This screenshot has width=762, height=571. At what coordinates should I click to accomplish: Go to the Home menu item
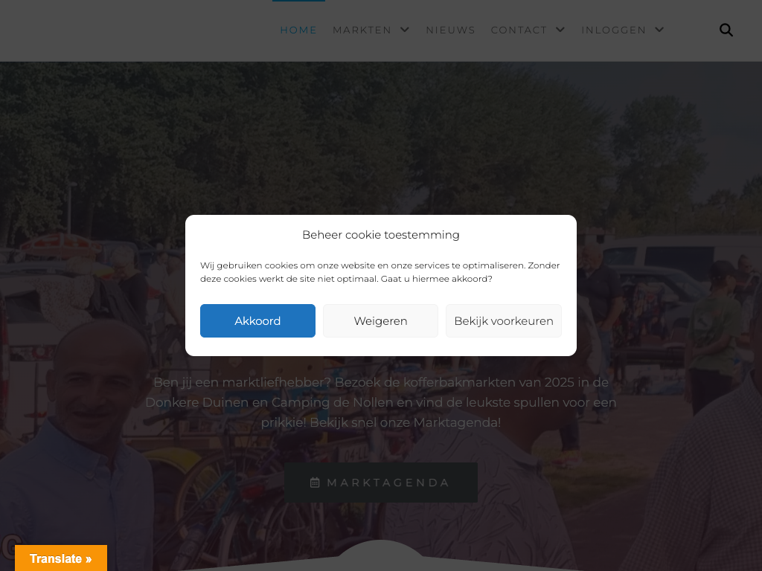[x=298, y=30]
